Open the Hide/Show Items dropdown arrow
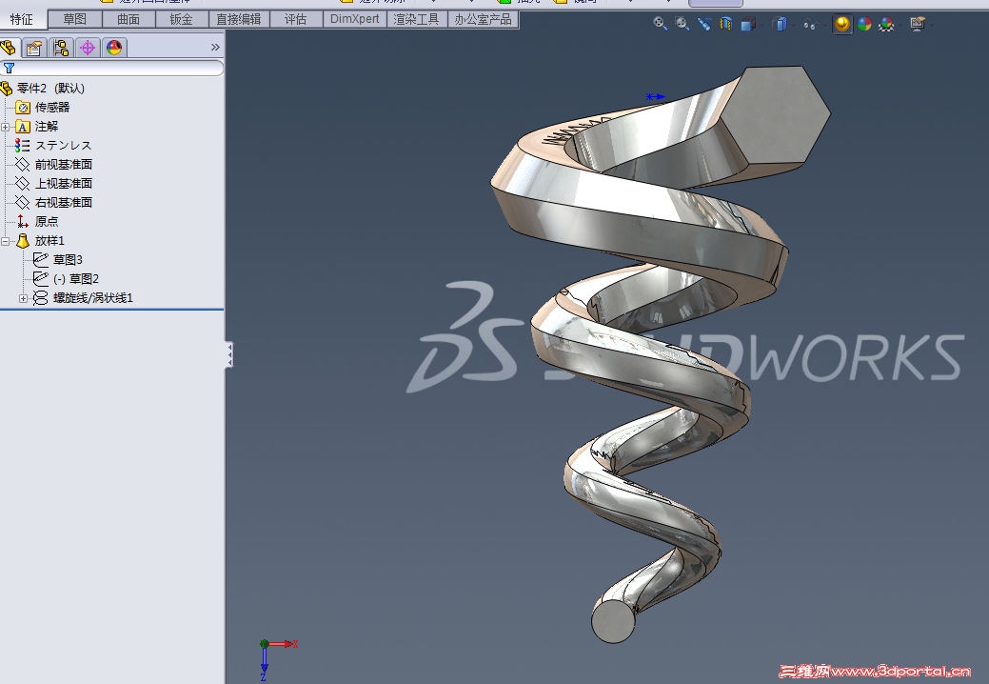The height and width of the screenshot is (684, 989). (823, 25)
